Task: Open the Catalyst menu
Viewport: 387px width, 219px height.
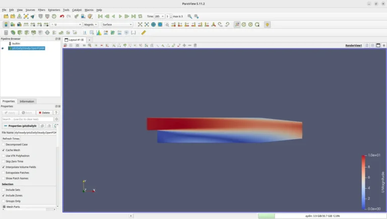Action: 77,10
